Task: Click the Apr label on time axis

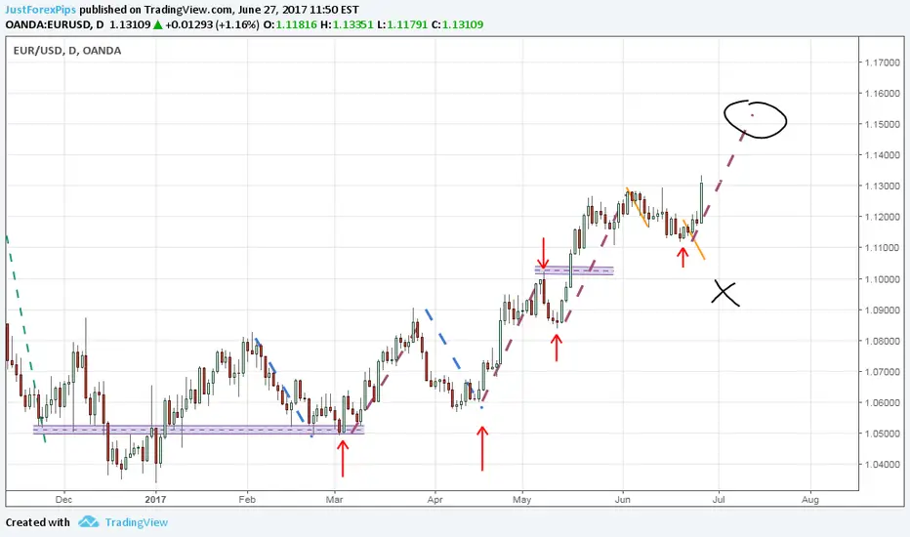Action: pyautogui.click(x=434, y=499)
